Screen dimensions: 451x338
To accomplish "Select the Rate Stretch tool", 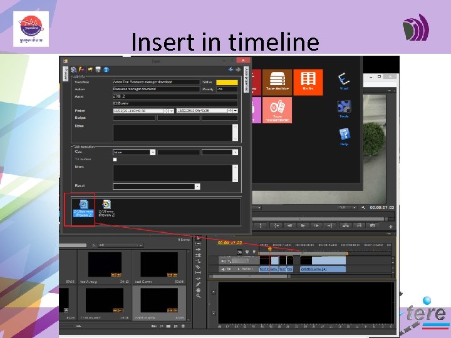I will coord(198,261).
